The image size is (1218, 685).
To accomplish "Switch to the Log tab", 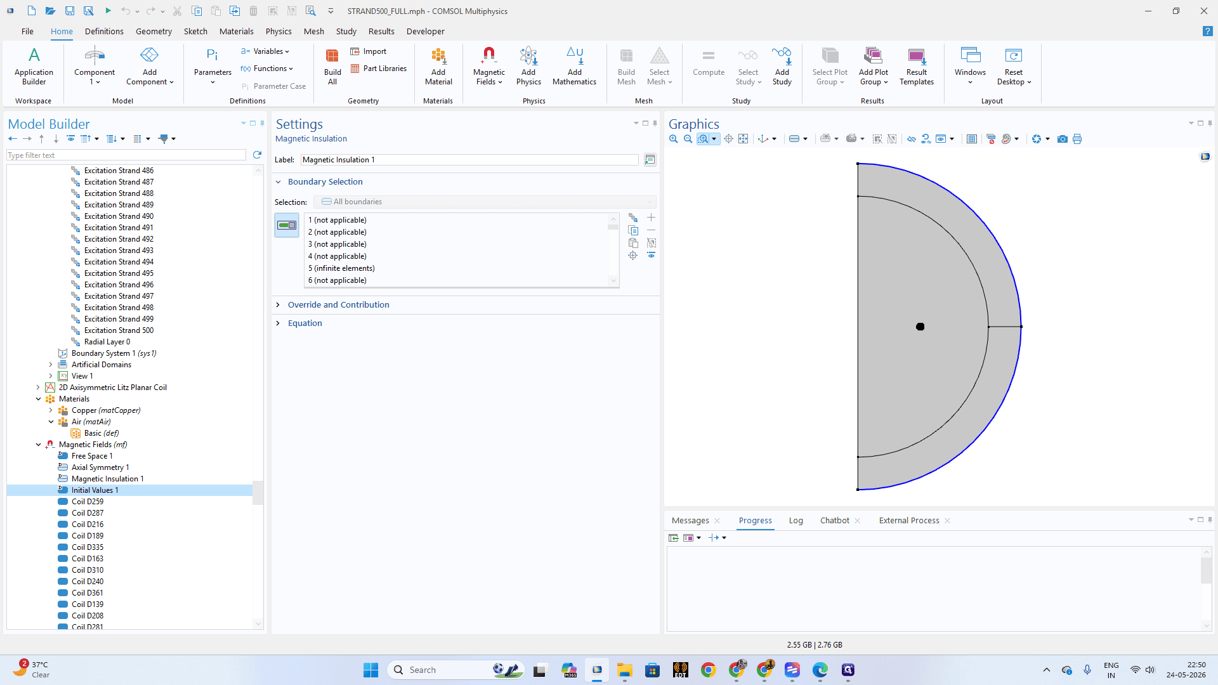I will (796, 521).
